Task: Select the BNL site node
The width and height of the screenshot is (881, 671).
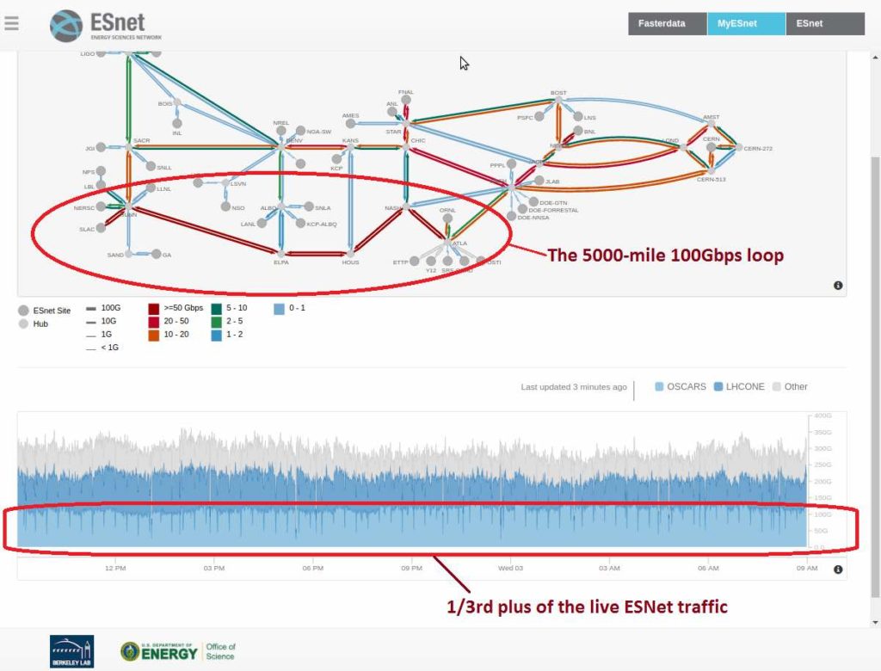Action: [577, 131]
